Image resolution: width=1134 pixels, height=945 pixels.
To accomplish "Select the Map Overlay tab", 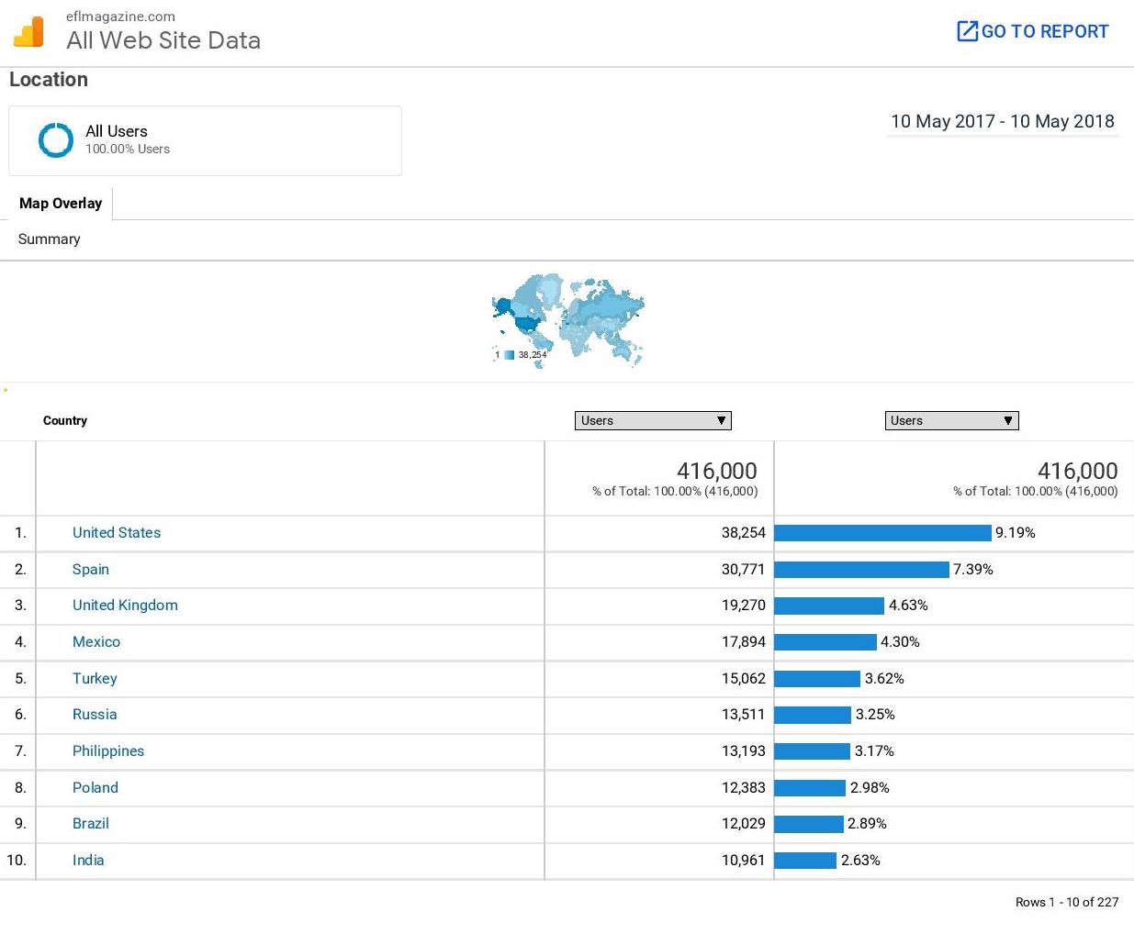I will [x=61, y=203].
